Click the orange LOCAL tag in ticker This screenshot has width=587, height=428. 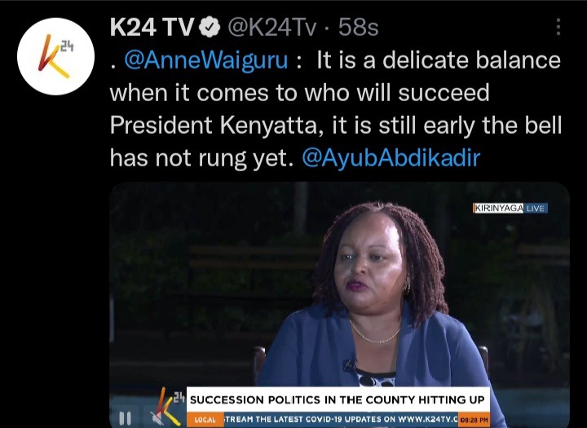coord(205,420)
